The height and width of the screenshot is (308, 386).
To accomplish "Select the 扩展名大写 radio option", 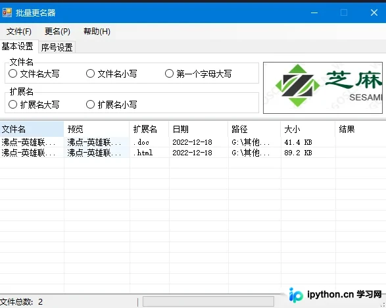I will 34,105.
